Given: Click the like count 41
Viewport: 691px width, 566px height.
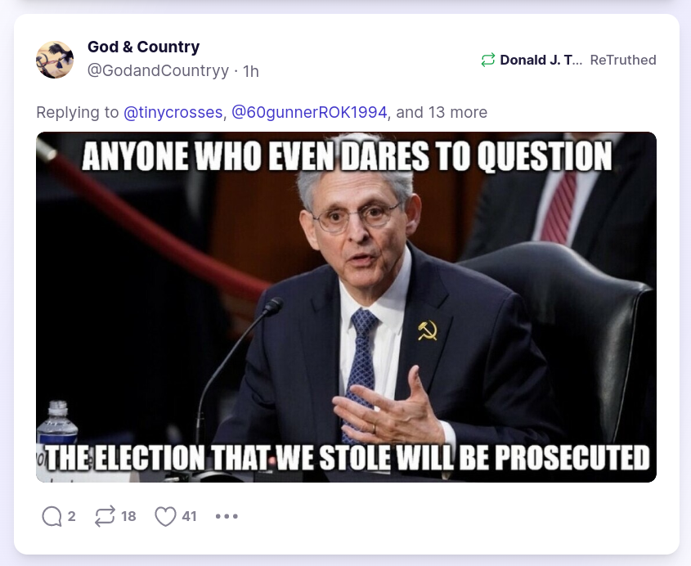Looking at the screenshot, I should tap(189, 516).
